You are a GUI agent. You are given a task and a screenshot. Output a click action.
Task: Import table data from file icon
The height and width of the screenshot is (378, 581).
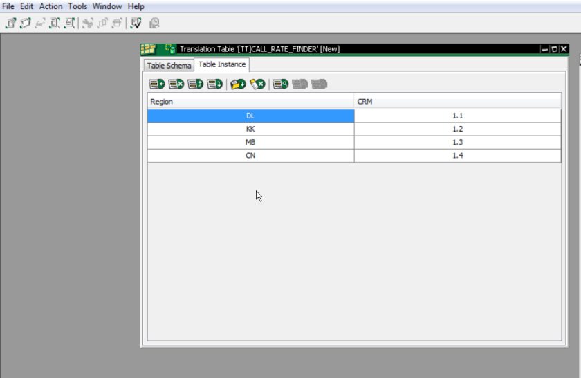point(238,84)
